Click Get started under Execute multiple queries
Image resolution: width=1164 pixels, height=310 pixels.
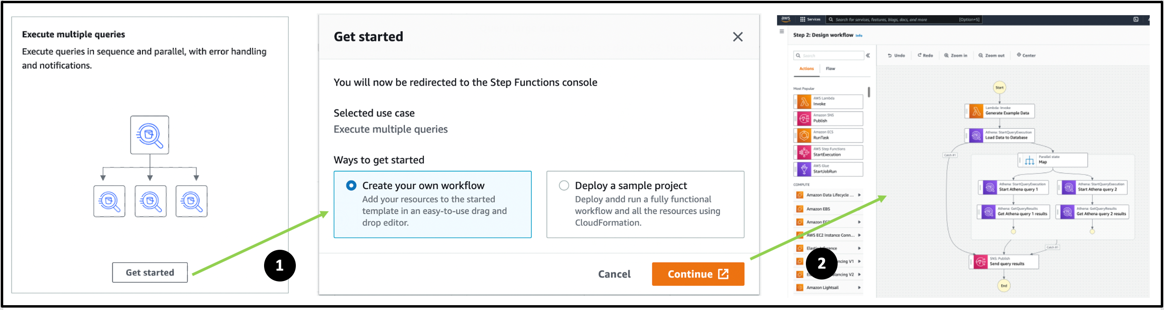[150, 272]
